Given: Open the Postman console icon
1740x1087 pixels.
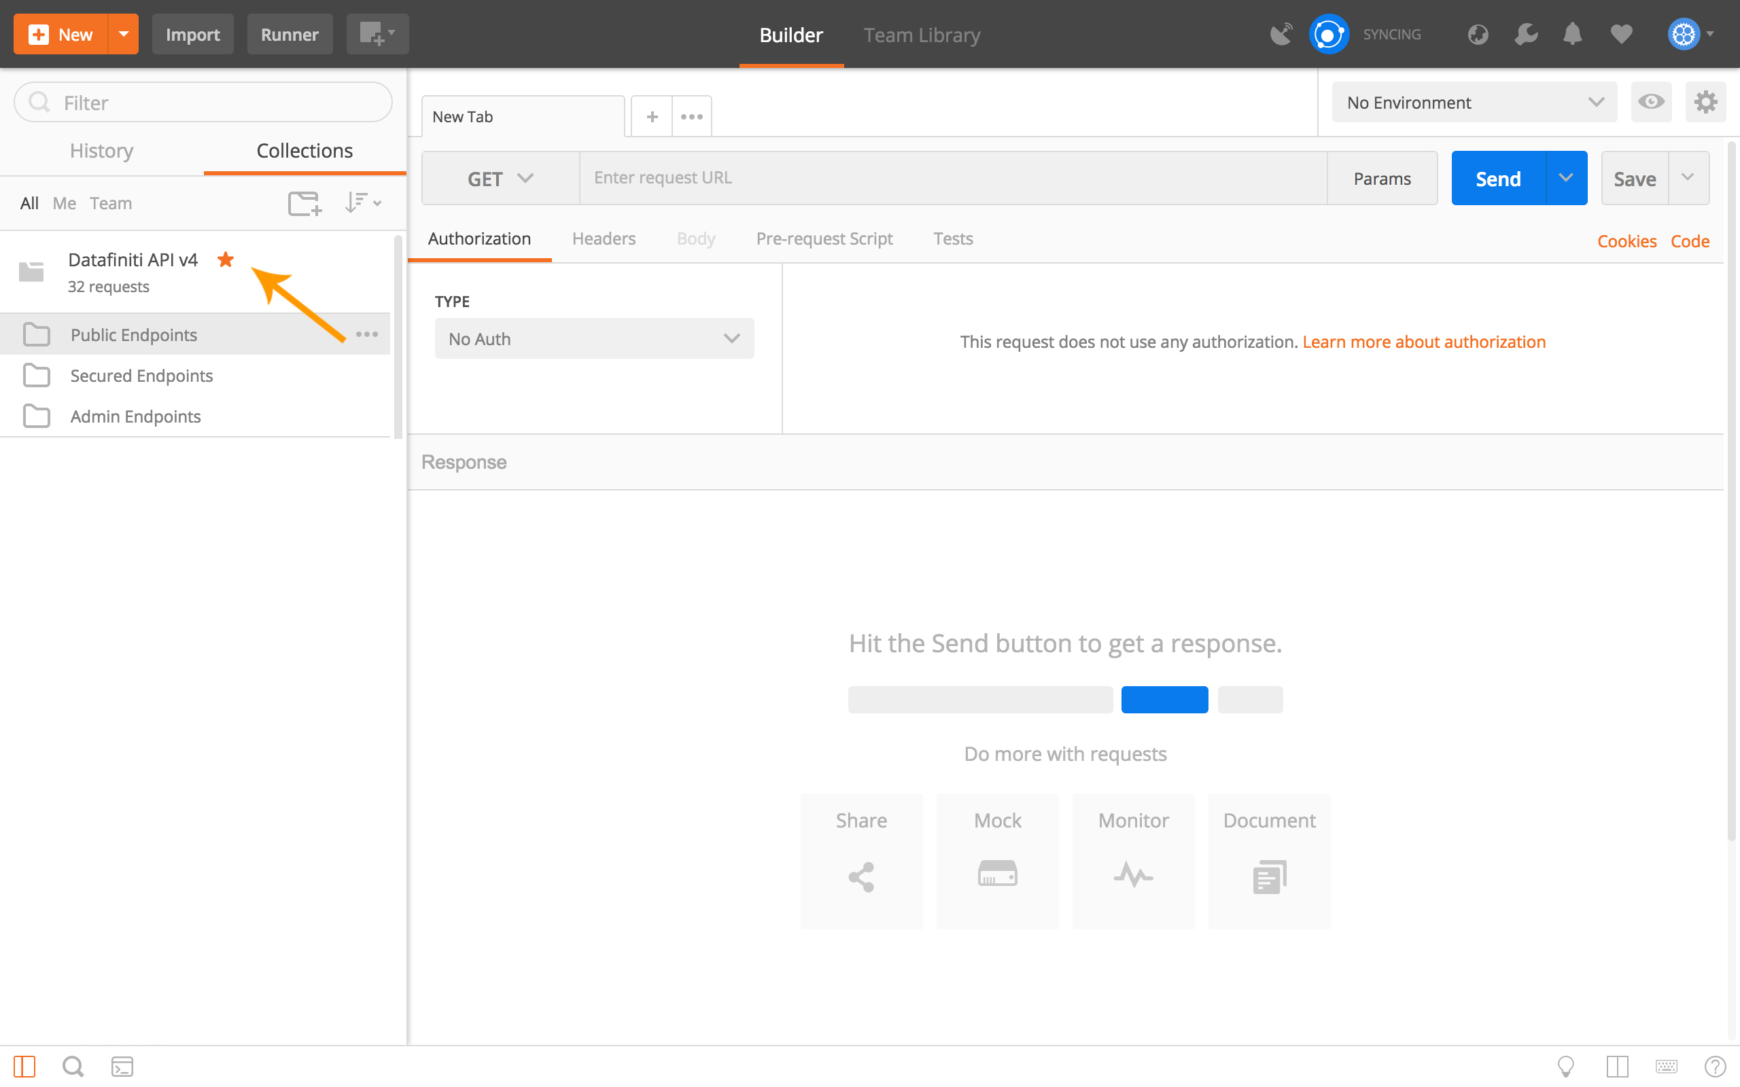Looking at the screenshot, I should coord(122,1066).
